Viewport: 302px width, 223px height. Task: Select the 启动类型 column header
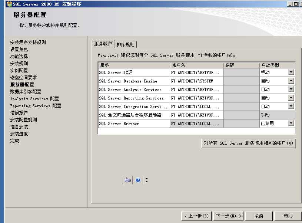pos(277,65)
